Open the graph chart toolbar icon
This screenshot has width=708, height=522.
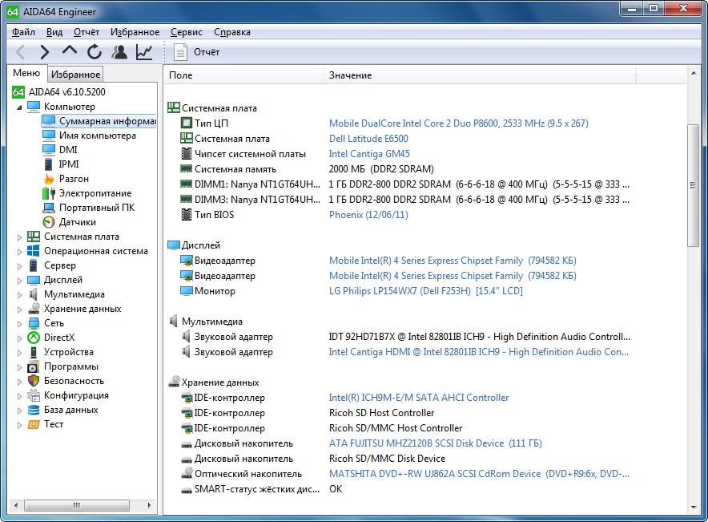coord(144,52)
